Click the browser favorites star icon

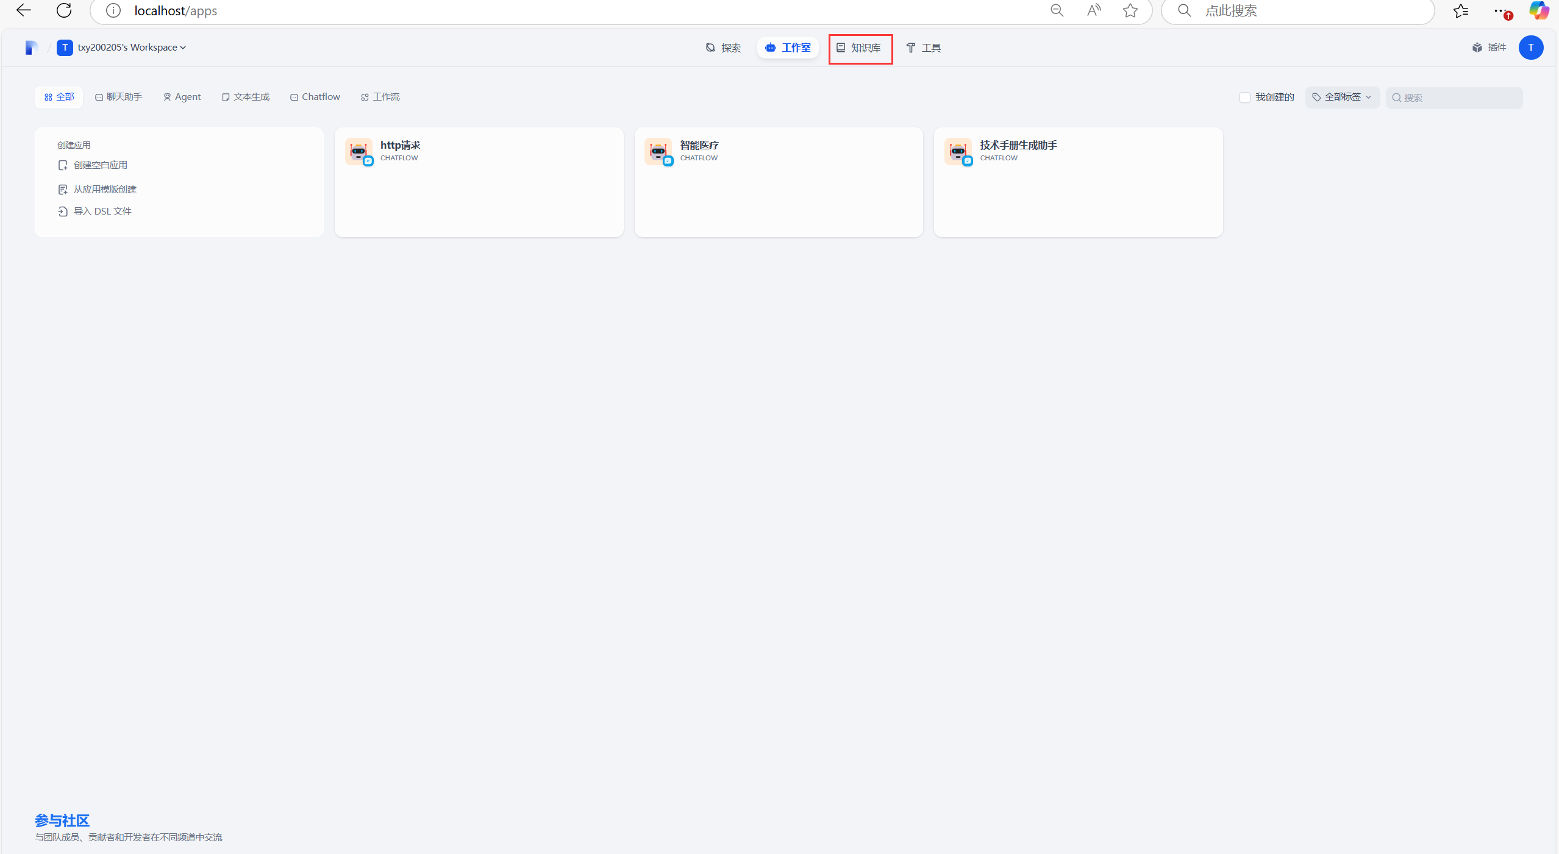[x=1130, y=10]
